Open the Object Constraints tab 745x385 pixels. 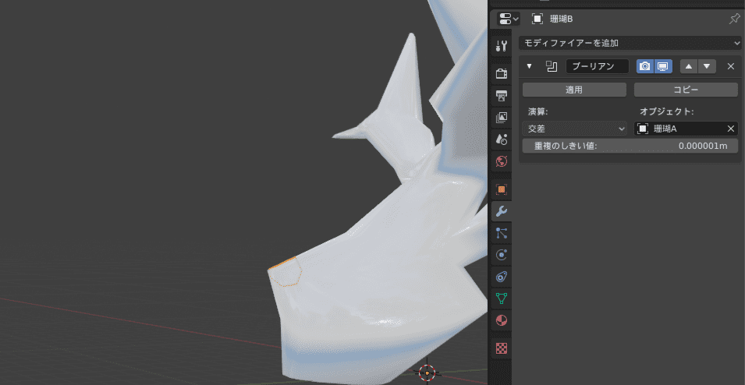tap(502, 277)
